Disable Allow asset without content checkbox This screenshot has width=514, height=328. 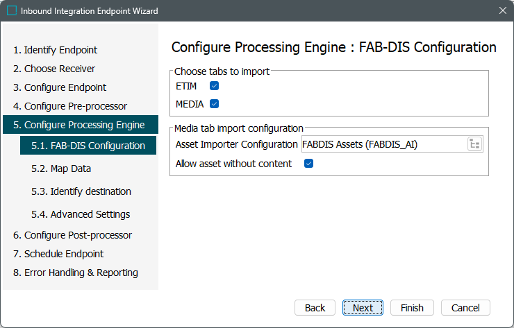click(x=309, y=164)
